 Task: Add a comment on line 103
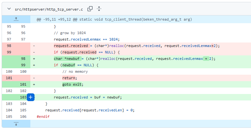[31, 97]
